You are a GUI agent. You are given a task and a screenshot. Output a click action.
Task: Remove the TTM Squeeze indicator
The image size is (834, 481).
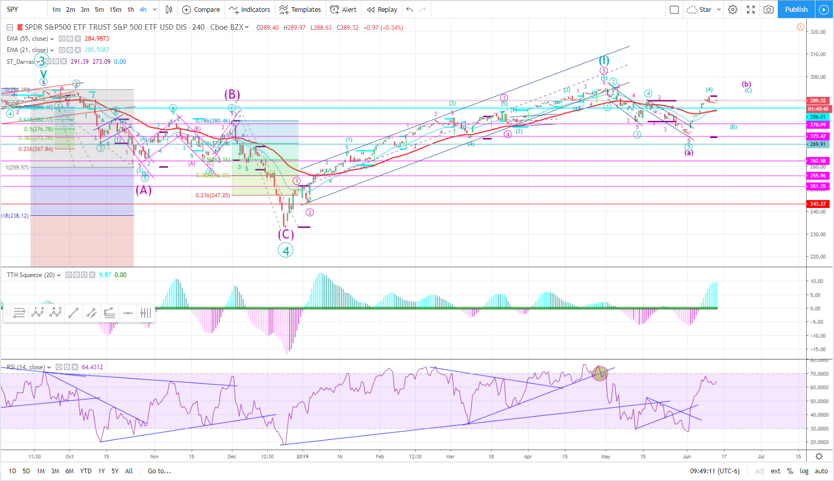coord(92,275)
